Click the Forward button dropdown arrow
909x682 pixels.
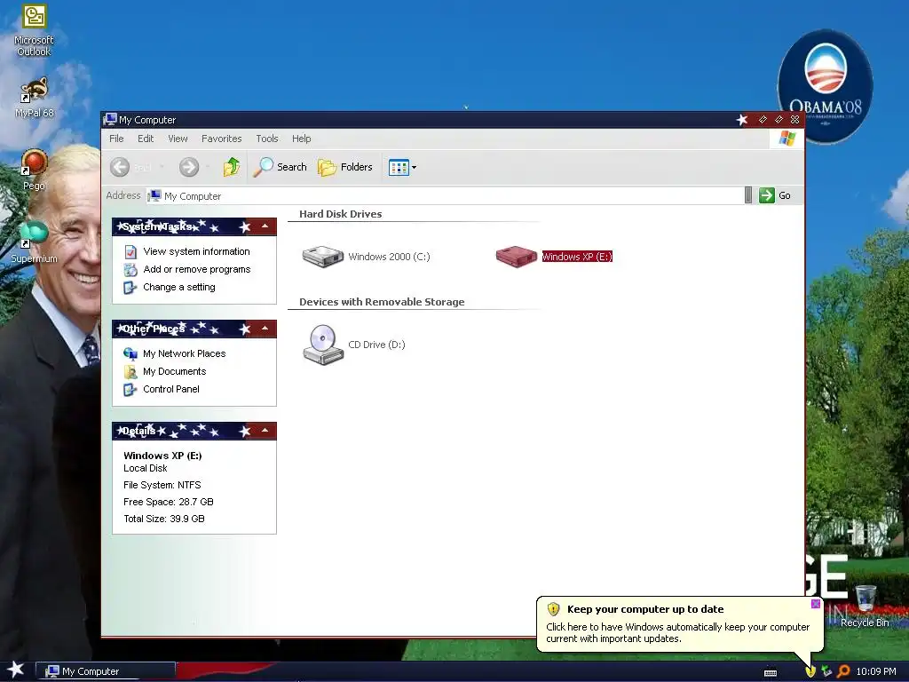pyautogui.click(x=208, y=167)
